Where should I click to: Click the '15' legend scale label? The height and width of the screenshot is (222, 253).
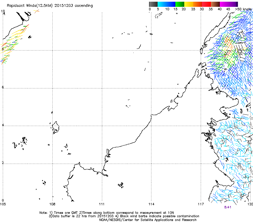point(175,9)
